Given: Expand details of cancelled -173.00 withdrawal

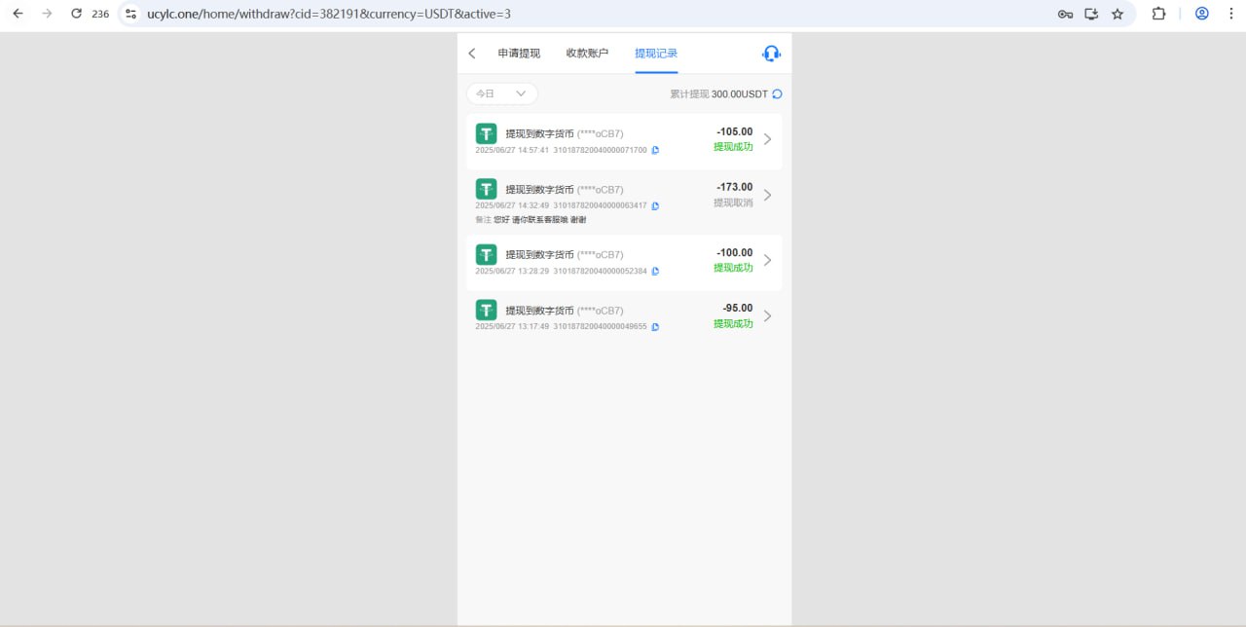Looking at the screenshot, I should [x=767, y=195].
